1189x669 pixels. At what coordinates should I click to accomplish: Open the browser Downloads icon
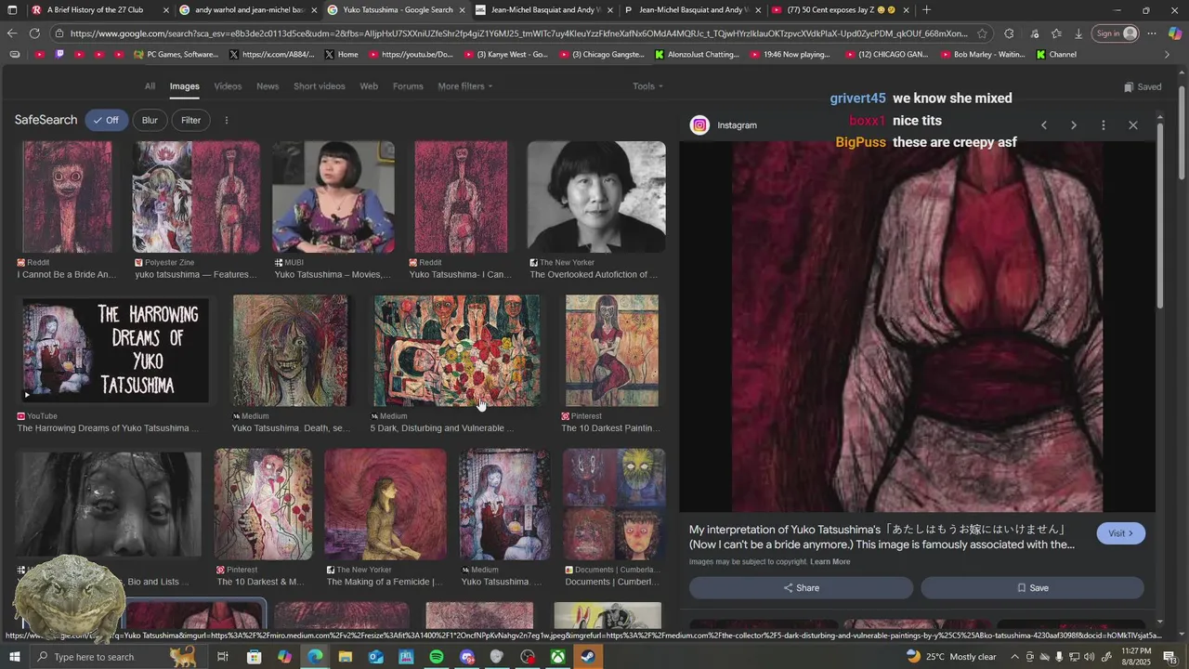[1078, 33]
